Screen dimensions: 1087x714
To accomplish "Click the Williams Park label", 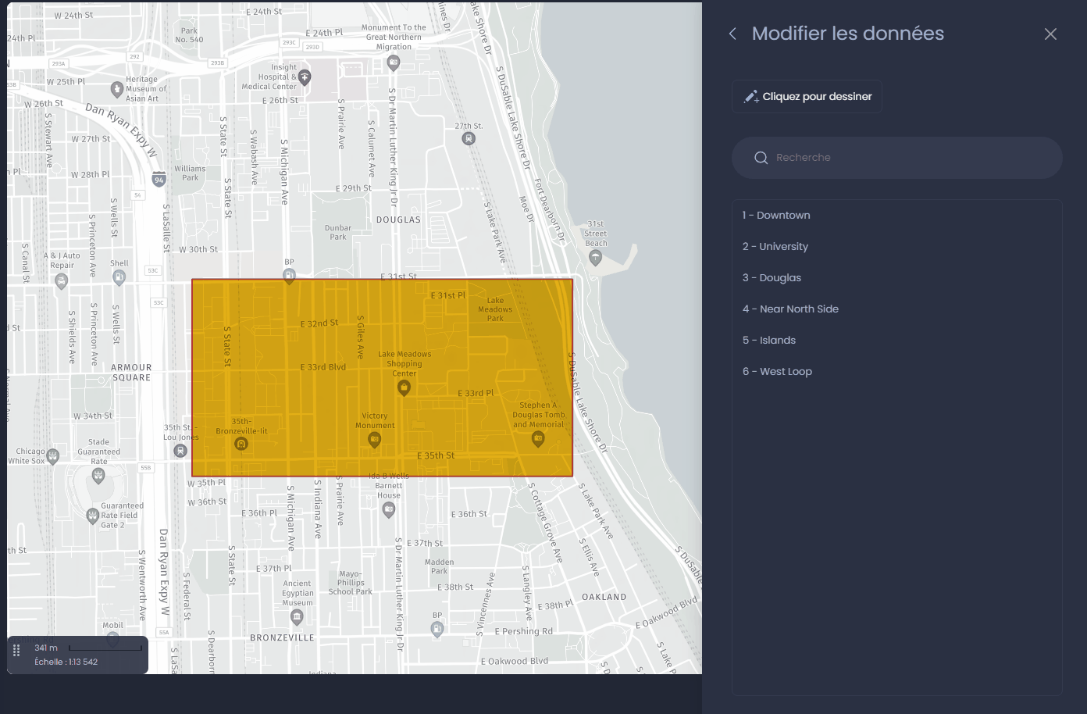I will point(190,173).
